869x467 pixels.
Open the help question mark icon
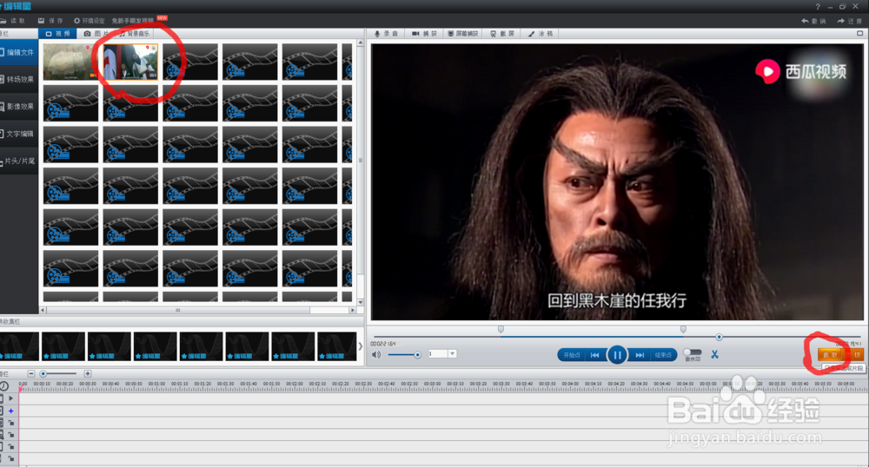[x=818, y=7]
